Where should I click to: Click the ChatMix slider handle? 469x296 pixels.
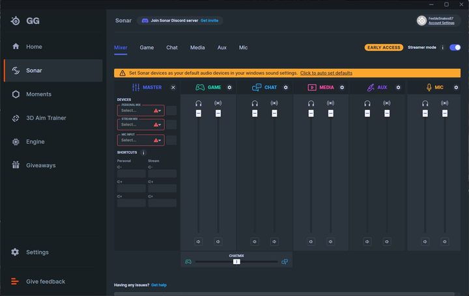pyautogui.click(x=236, y=262)
